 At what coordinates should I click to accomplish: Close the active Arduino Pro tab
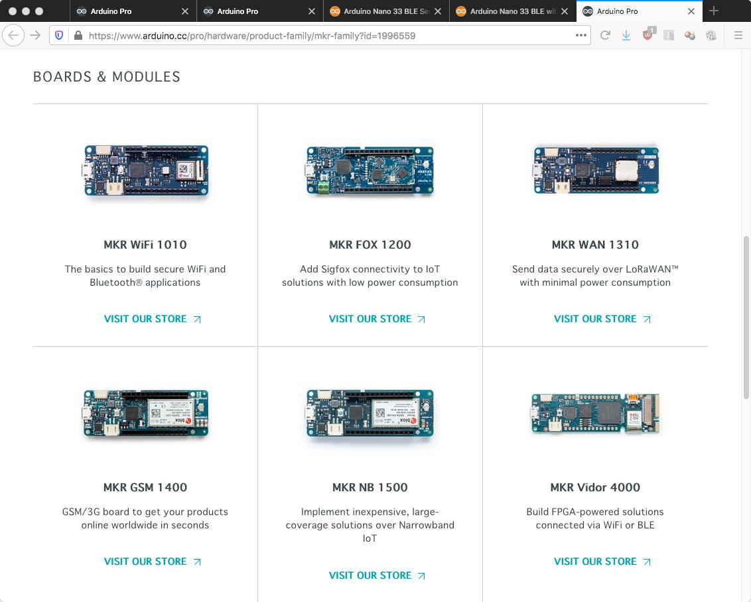691,11
